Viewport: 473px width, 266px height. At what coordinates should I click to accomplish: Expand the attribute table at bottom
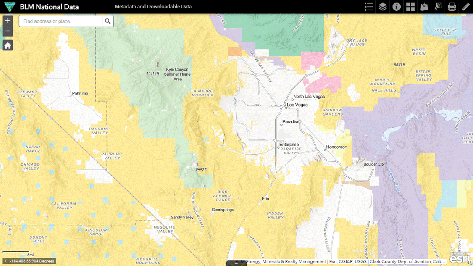click(236, 263)
